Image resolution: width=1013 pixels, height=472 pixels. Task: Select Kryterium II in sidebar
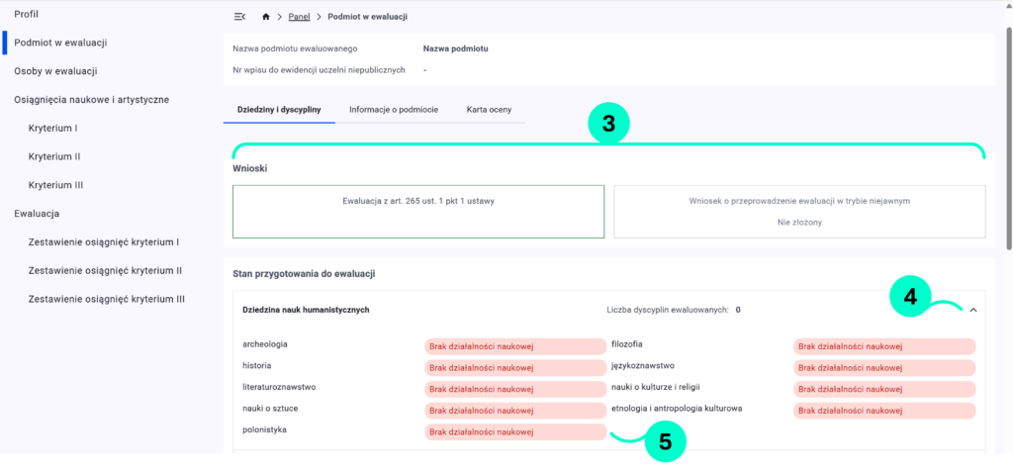54,156
